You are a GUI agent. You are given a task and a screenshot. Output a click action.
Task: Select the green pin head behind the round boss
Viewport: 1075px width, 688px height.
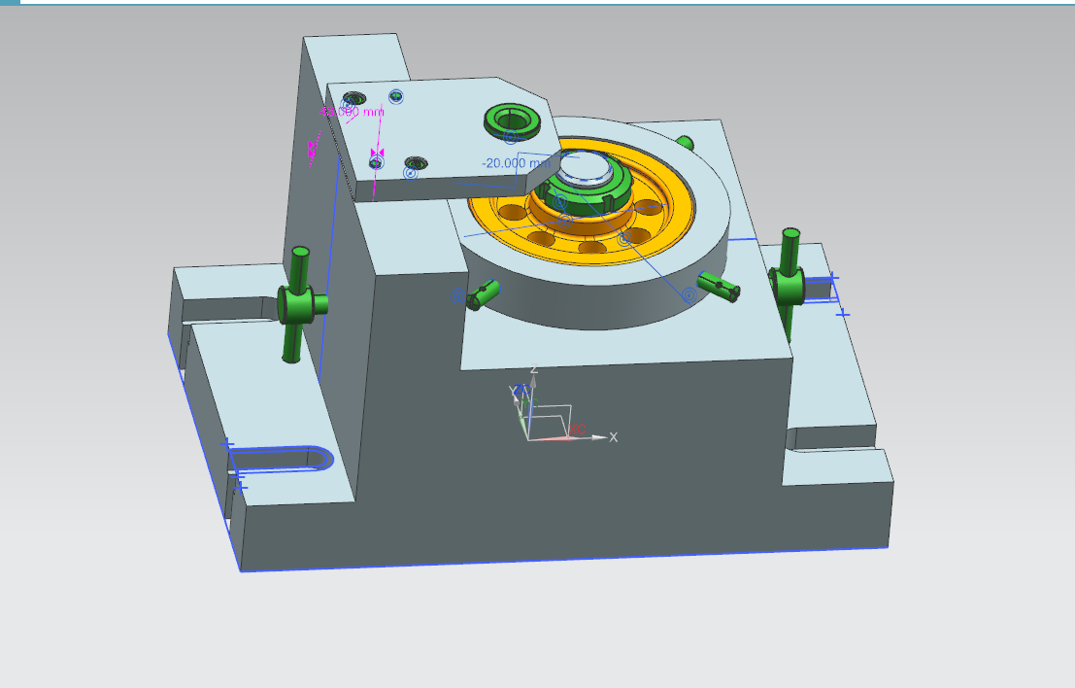pyautogui.click(x=685, y=143)
